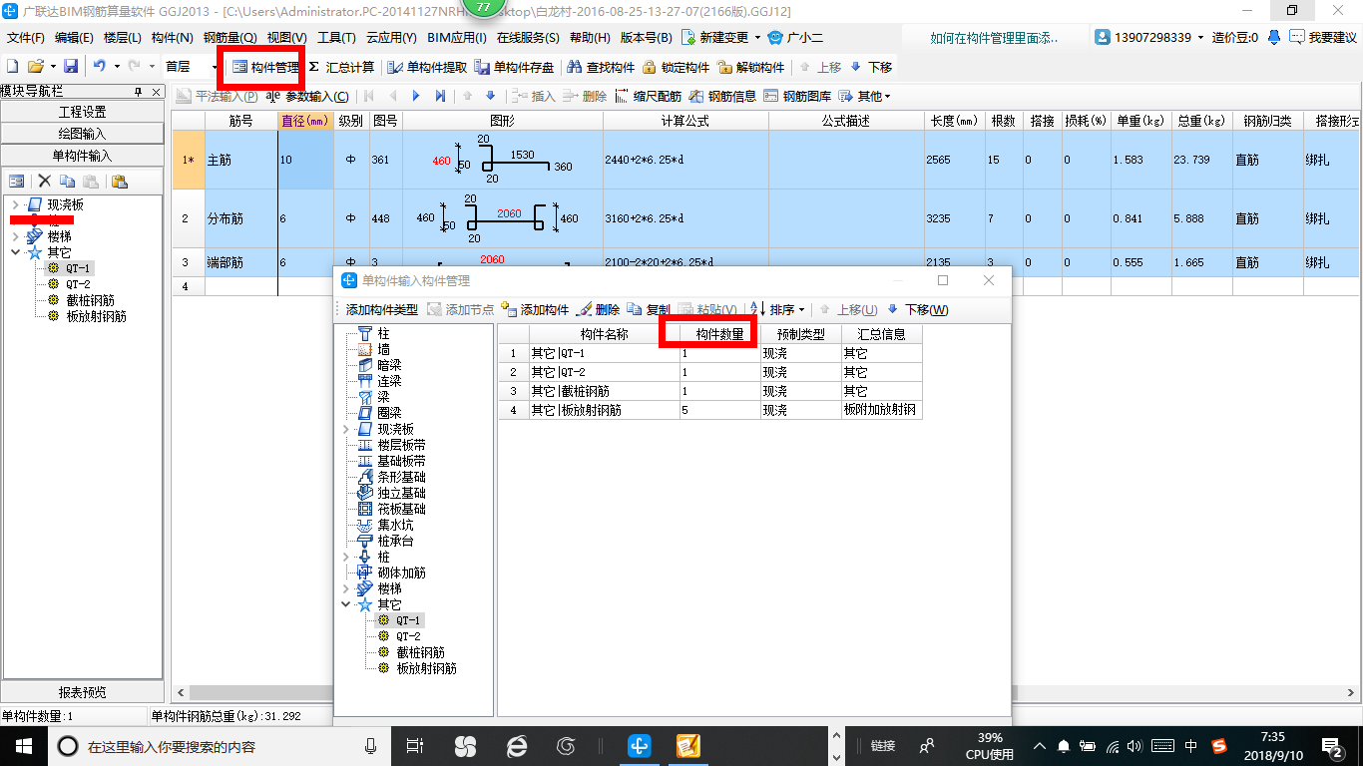
Task: Pin the 模块导航栏 panel
Action: click(138, 91)
